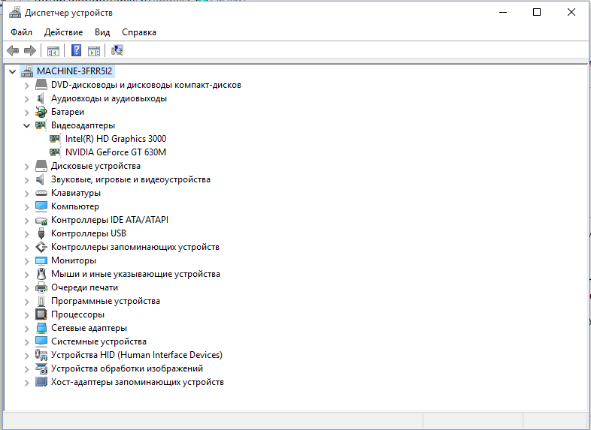
Task: Expand the Сетевые адаптеры category
Action: (27, 328)
